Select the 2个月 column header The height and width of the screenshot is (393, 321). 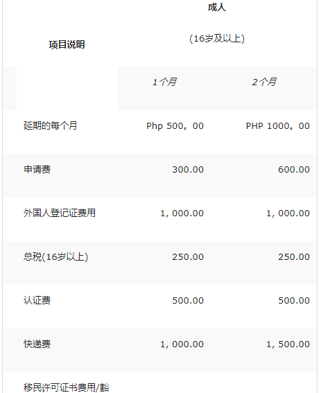pyautogui.click(x=264, y=82)
